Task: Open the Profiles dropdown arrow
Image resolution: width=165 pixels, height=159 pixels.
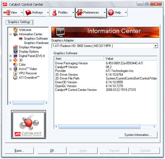Action: 73,12
